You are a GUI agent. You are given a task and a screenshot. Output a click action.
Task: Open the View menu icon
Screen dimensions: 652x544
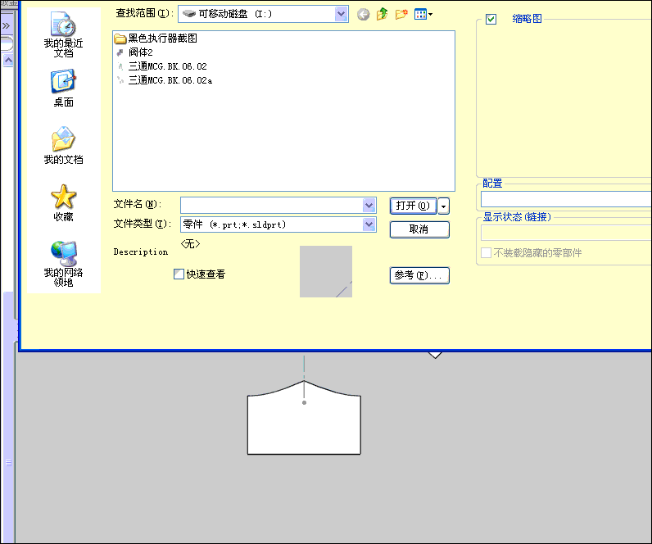(423, 15)
